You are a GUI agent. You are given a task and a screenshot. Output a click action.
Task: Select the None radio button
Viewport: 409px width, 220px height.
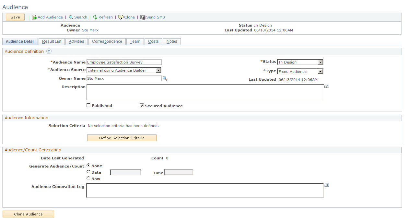tap(88, 166)
